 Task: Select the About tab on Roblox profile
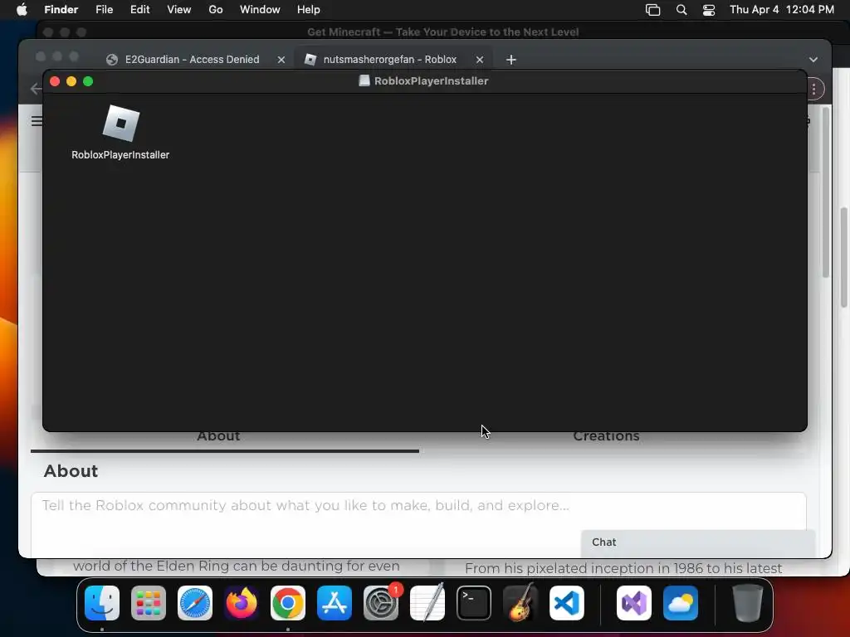coord(218,436)
